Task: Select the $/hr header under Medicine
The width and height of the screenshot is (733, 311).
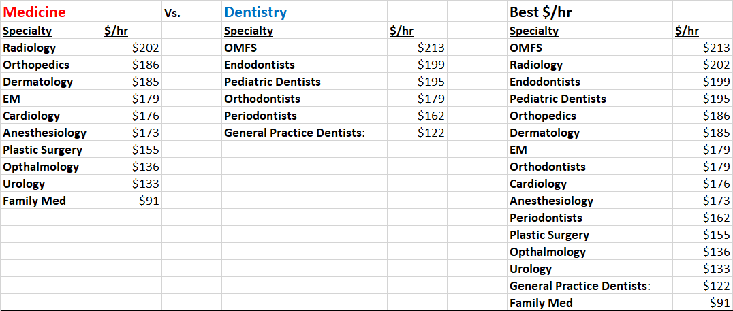Action: pyautogui.click(x=116, y=31)
